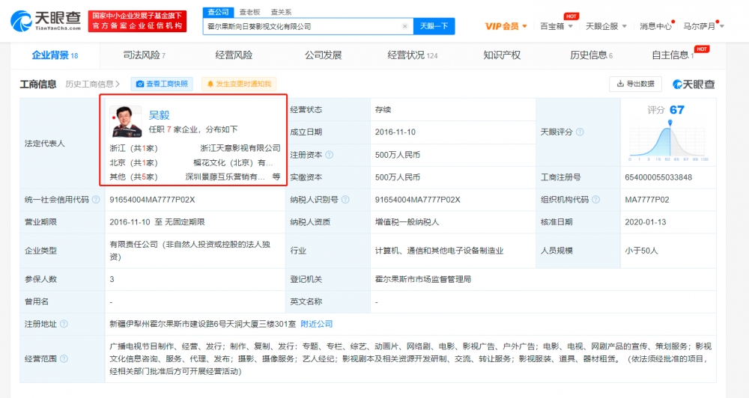Click the legal representative photo of 吴毅
Viewport: 749px width, 398px height.
click(x=126, y=121)
